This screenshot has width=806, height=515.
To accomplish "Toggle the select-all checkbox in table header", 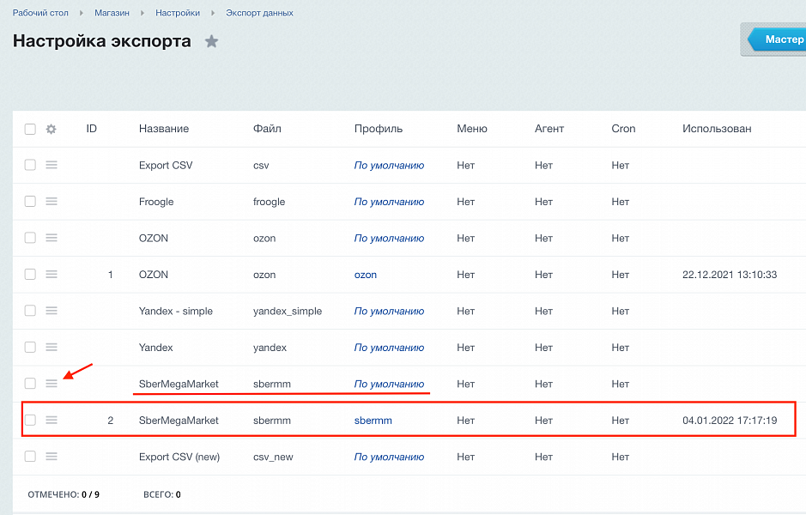I will pyautogui.click(x=30, y=129).
